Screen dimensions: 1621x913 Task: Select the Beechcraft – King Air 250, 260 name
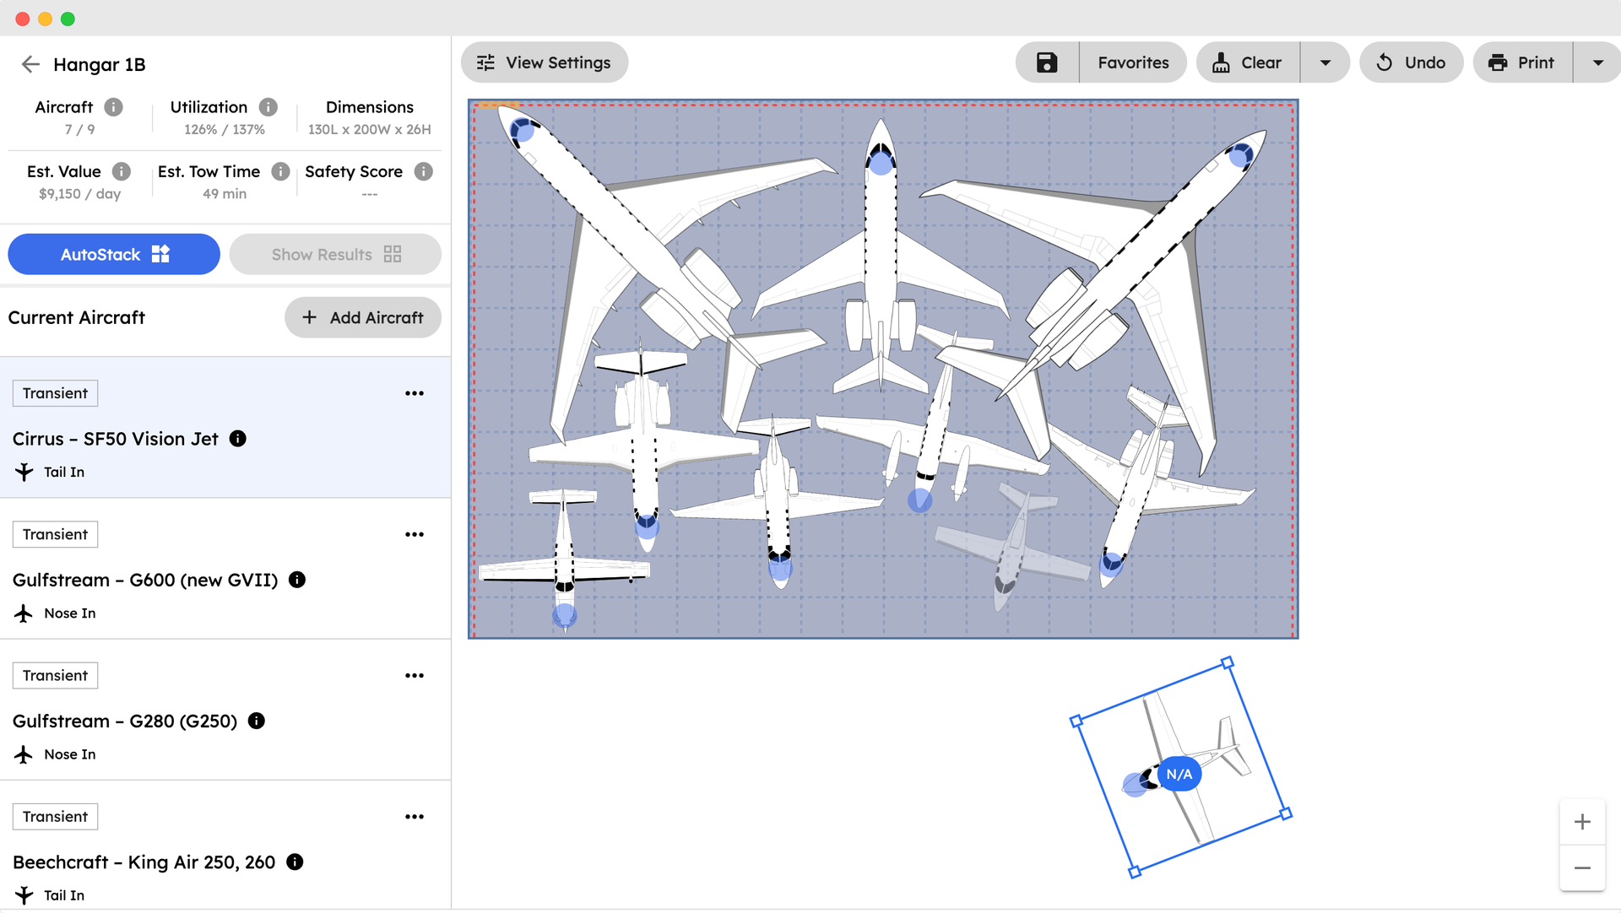pyautogui.click(x=144, y=862)
